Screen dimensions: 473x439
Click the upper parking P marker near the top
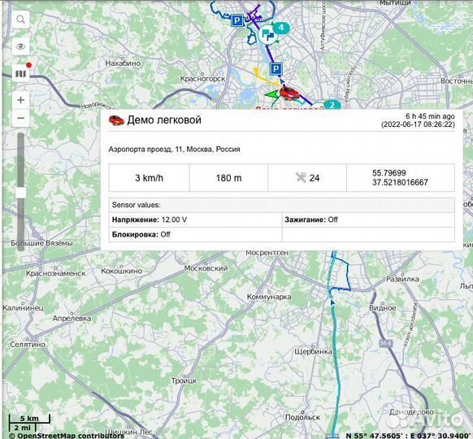click(x=237, y=20)
